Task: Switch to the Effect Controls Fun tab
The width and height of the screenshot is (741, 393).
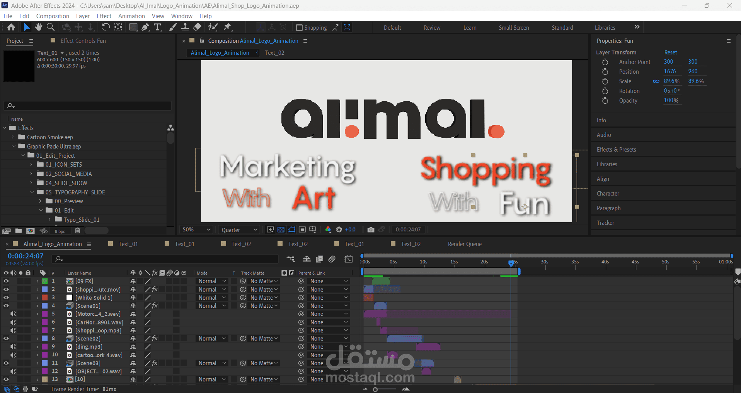Action: tap(83, 41)
